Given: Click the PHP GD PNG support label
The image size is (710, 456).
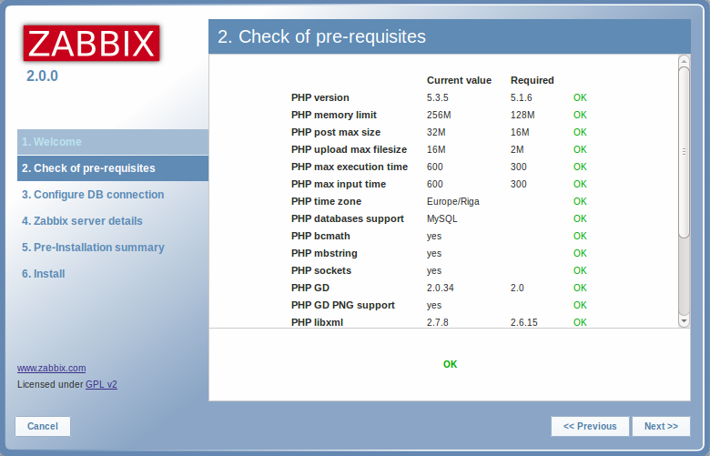Looking at the screenshot, I should tap(343, 305).
